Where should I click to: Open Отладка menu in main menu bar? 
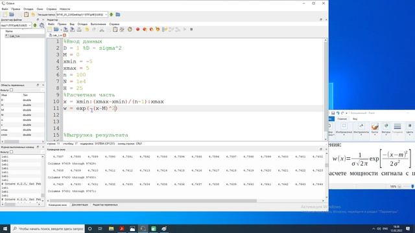[29, 9]
